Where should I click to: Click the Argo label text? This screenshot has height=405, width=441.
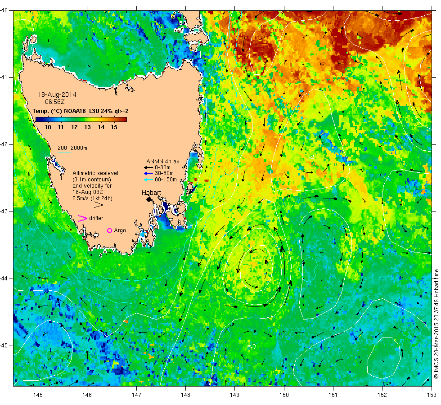point(120,230)
